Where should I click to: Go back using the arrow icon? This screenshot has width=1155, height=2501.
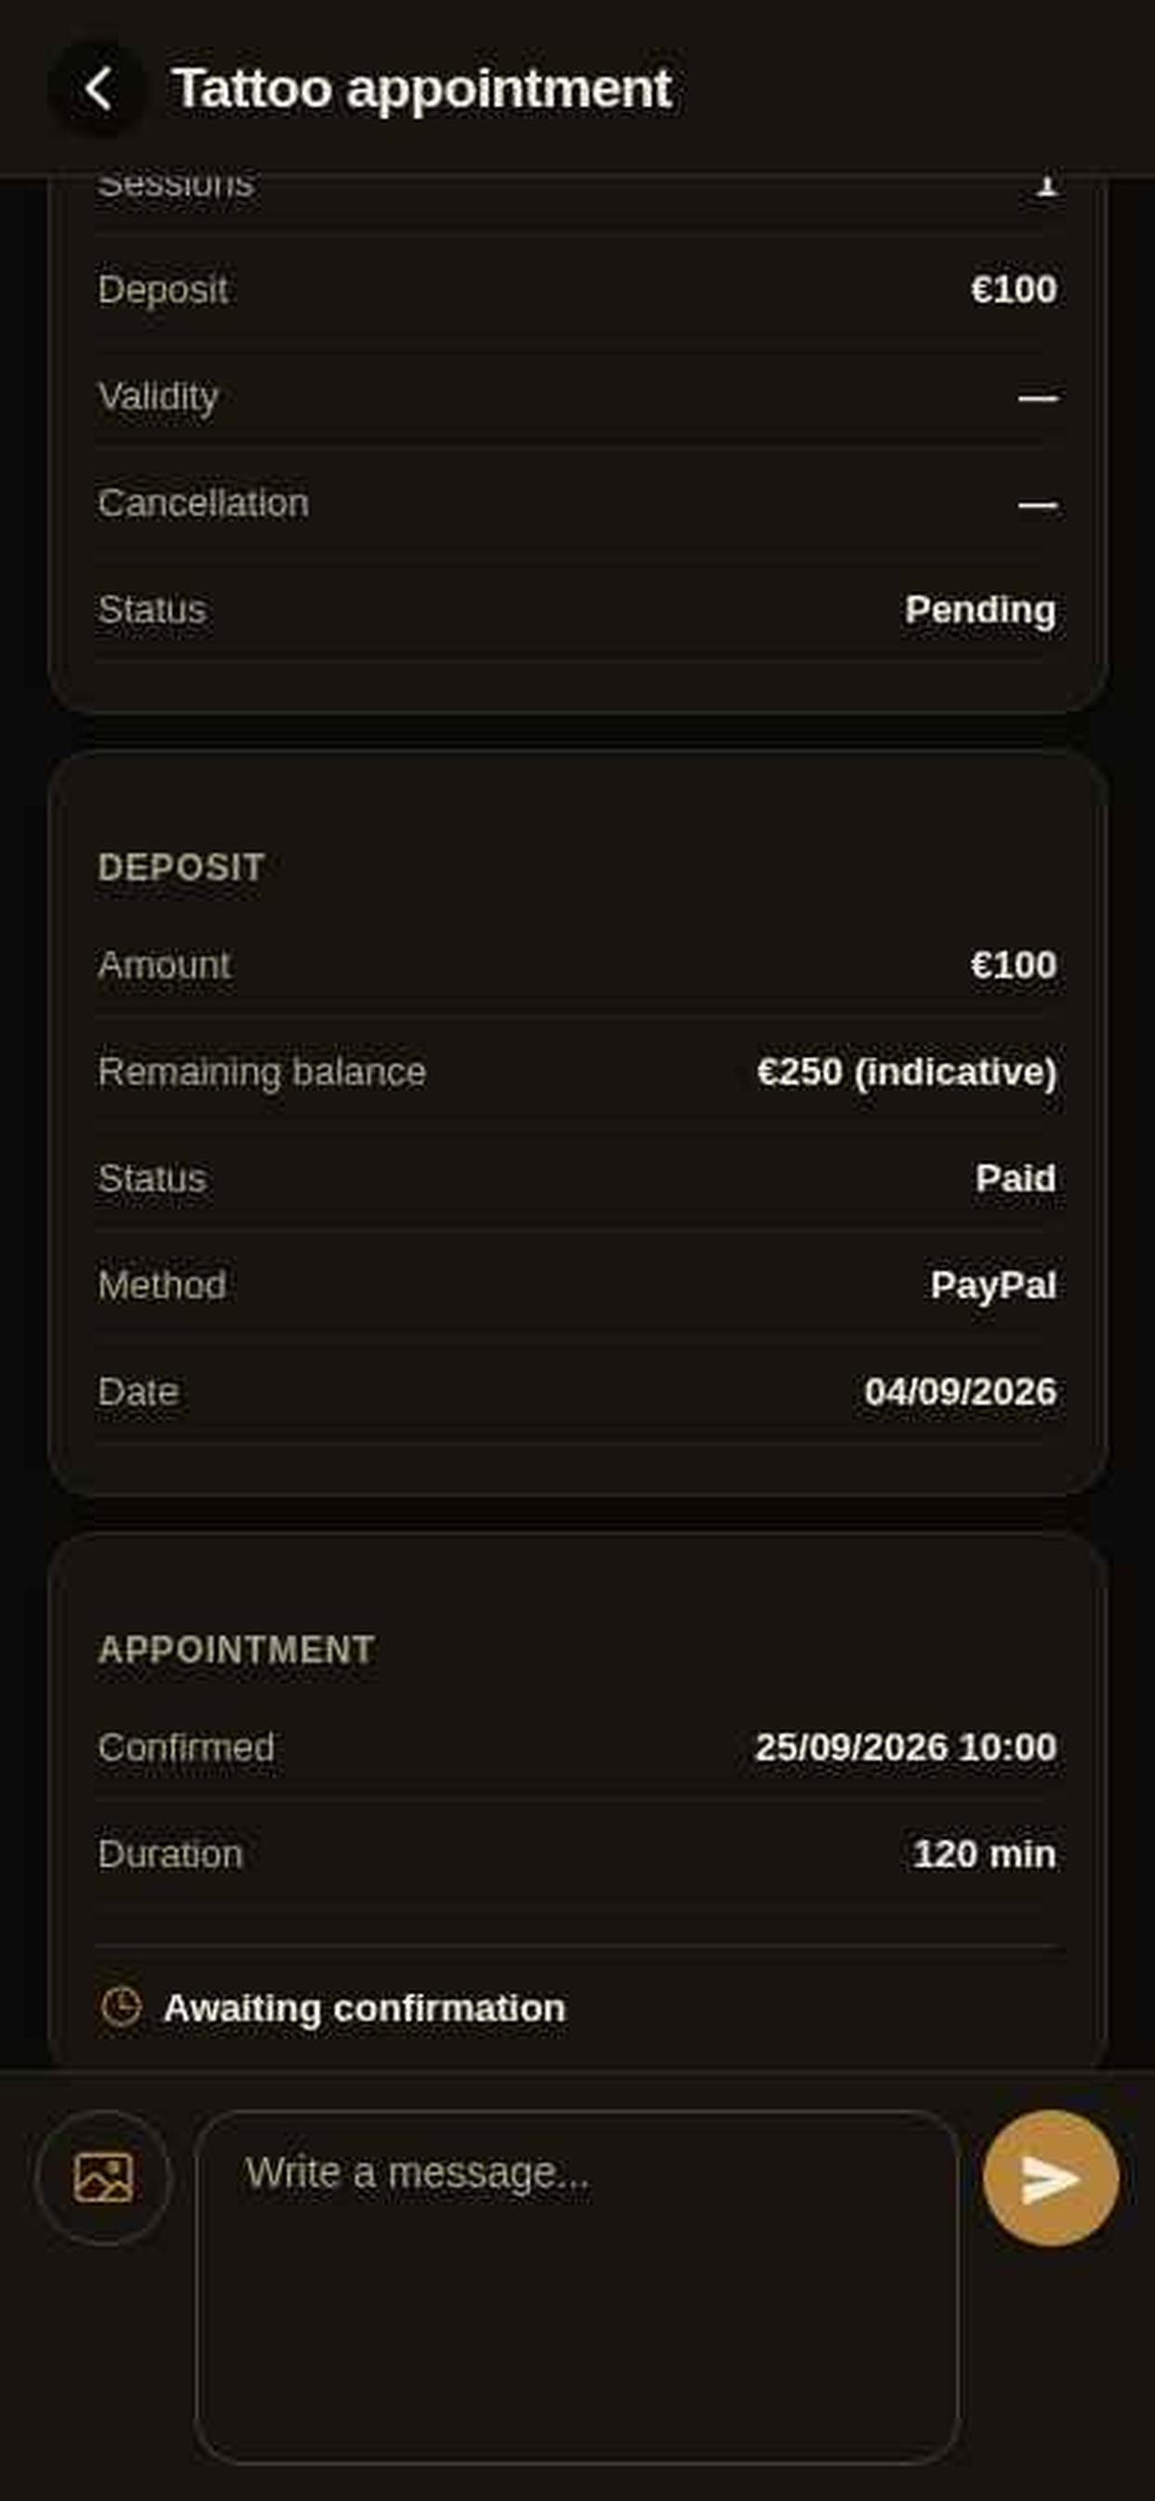[97, 88]
